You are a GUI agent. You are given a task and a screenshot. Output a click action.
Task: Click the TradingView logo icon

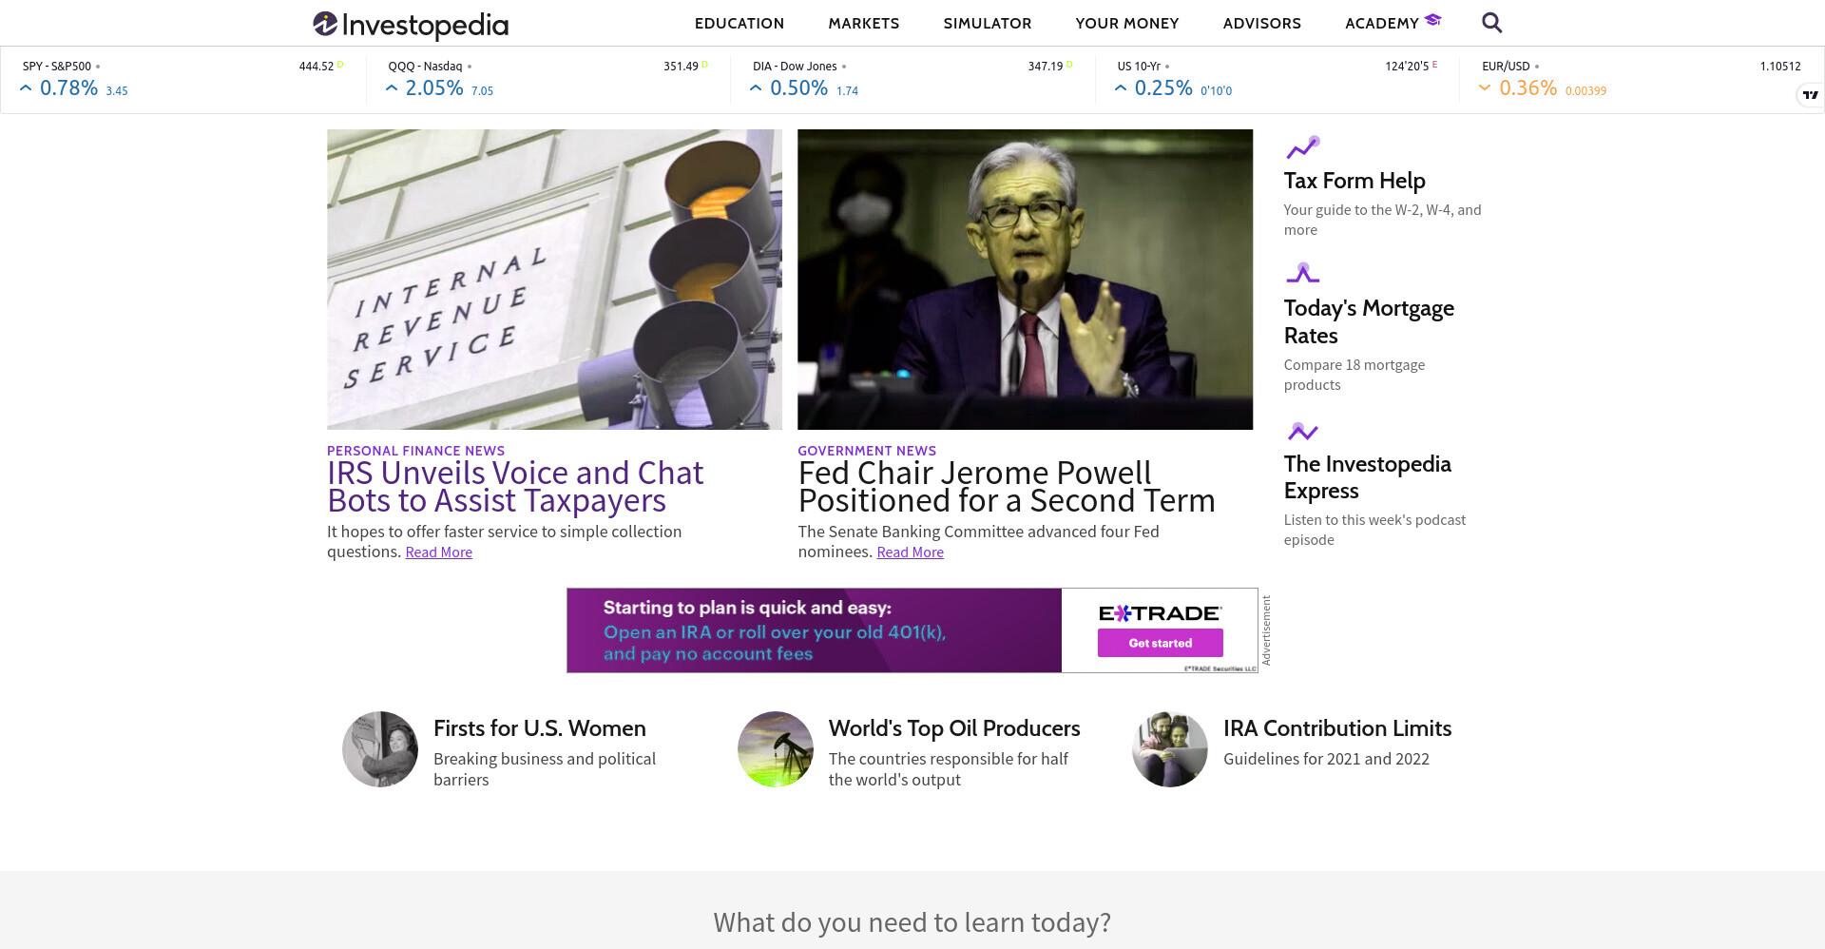click(1810, 94)
